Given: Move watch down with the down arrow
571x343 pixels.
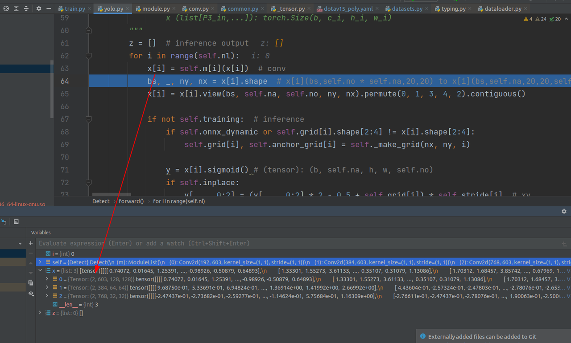Looking at the screenshot, I should (31, 273).
